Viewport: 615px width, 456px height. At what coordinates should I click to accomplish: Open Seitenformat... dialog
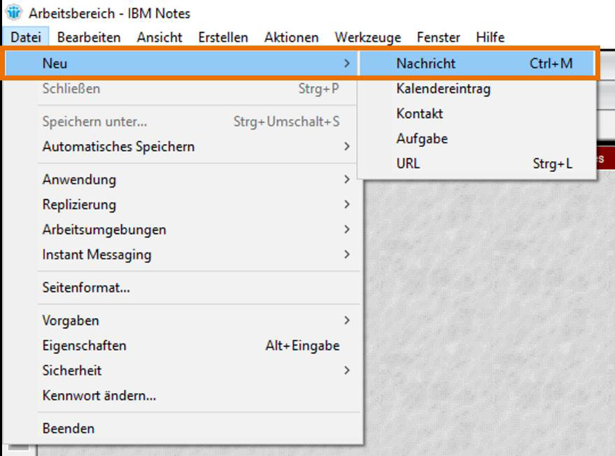click(x=86, y=287)
